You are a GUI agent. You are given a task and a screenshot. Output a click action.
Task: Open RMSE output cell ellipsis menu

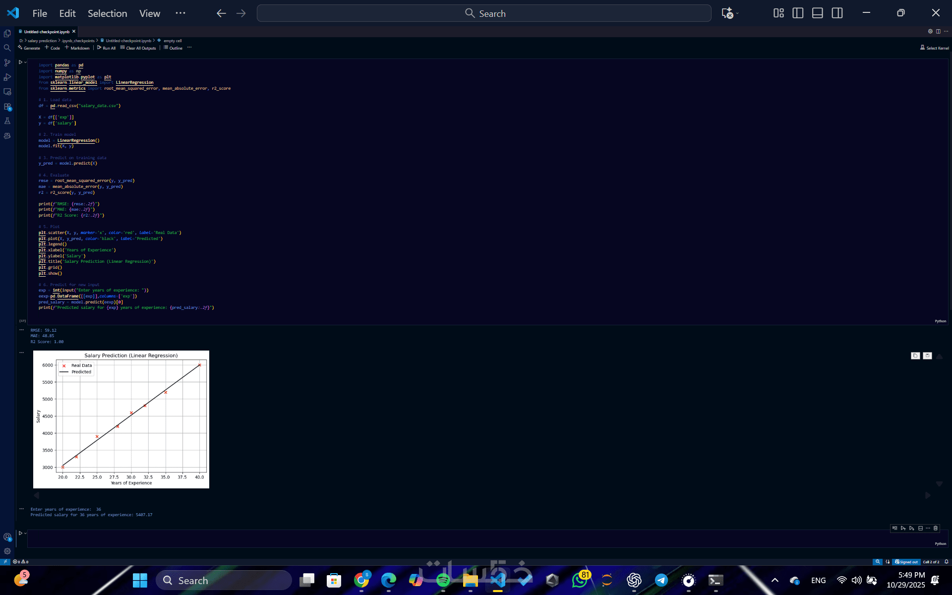[21, 330]
